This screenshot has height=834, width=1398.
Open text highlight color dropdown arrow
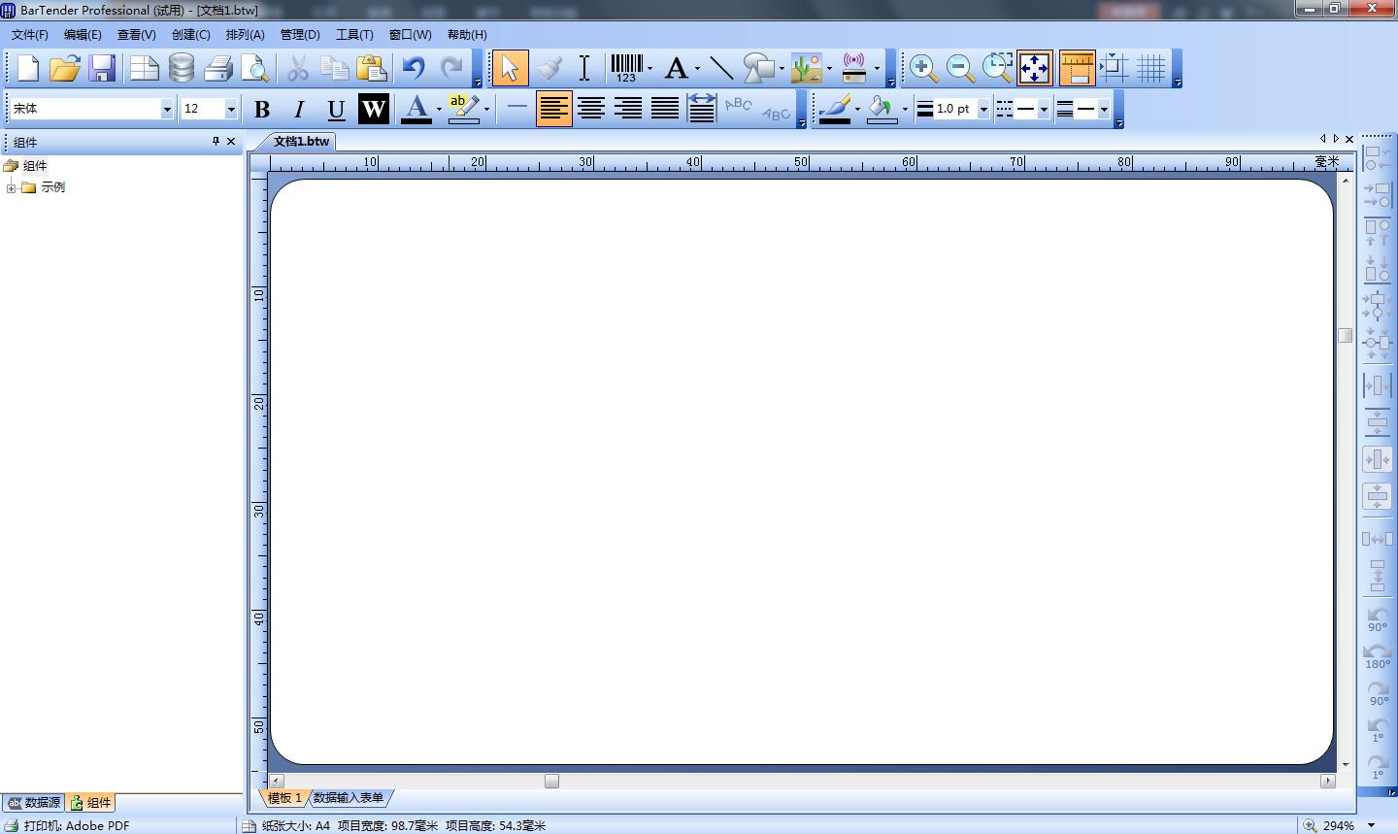point(486,109)
